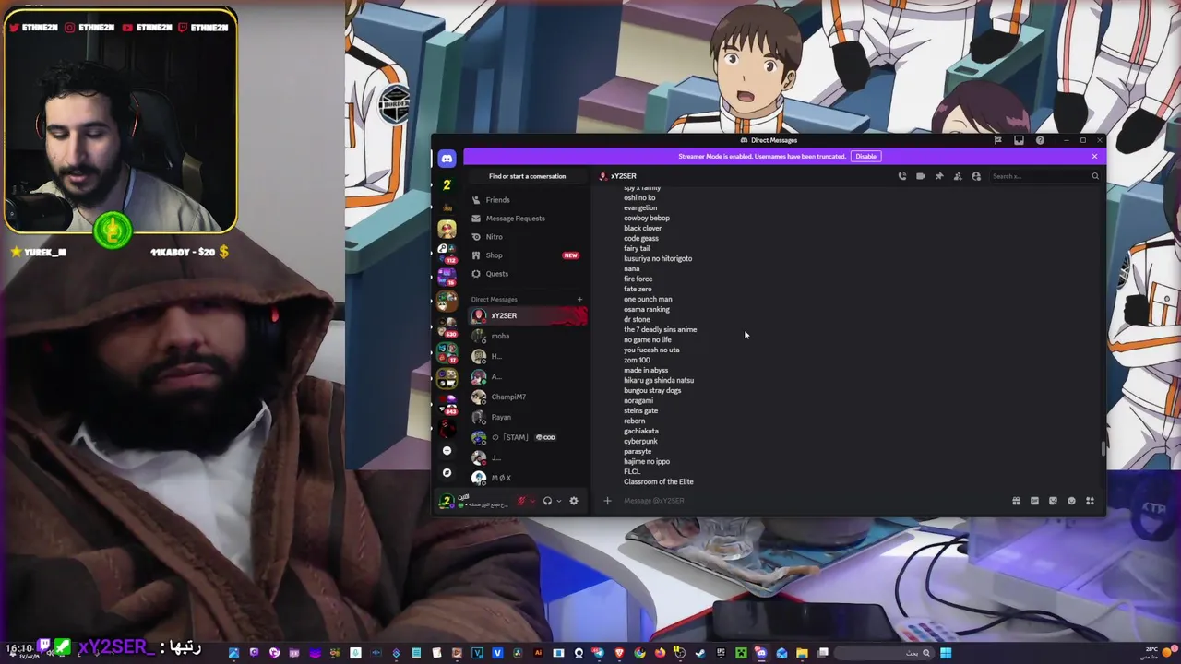Open the STAM group conversation
This screenshot has height=664, width=1181.
(527, 437)
